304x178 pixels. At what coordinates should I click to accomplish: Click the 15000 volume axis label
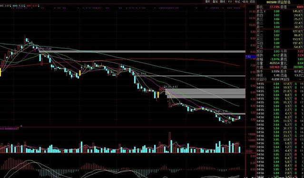click(x=252, y=134)
